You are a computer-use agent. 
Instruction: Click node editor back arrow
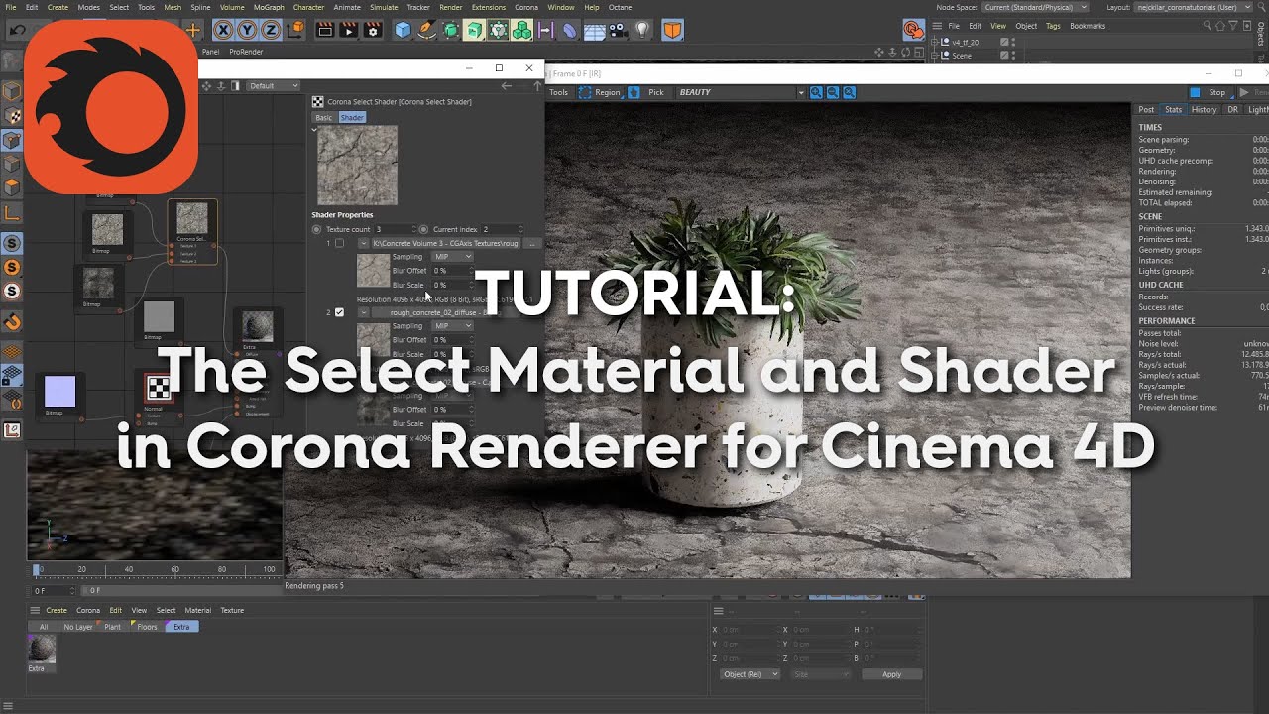pos(506,86)
